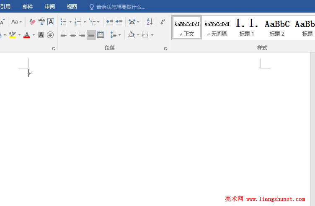Center align text
This screenshot has width=315, height=206.
click(x=73, y=35)
